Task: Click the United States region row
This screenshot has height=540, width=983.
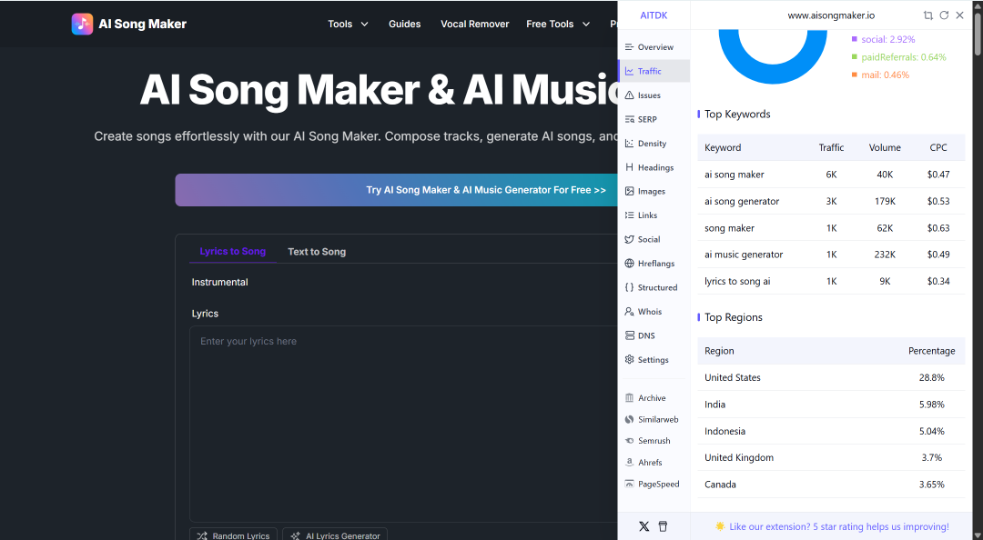Action: (831, 377)
